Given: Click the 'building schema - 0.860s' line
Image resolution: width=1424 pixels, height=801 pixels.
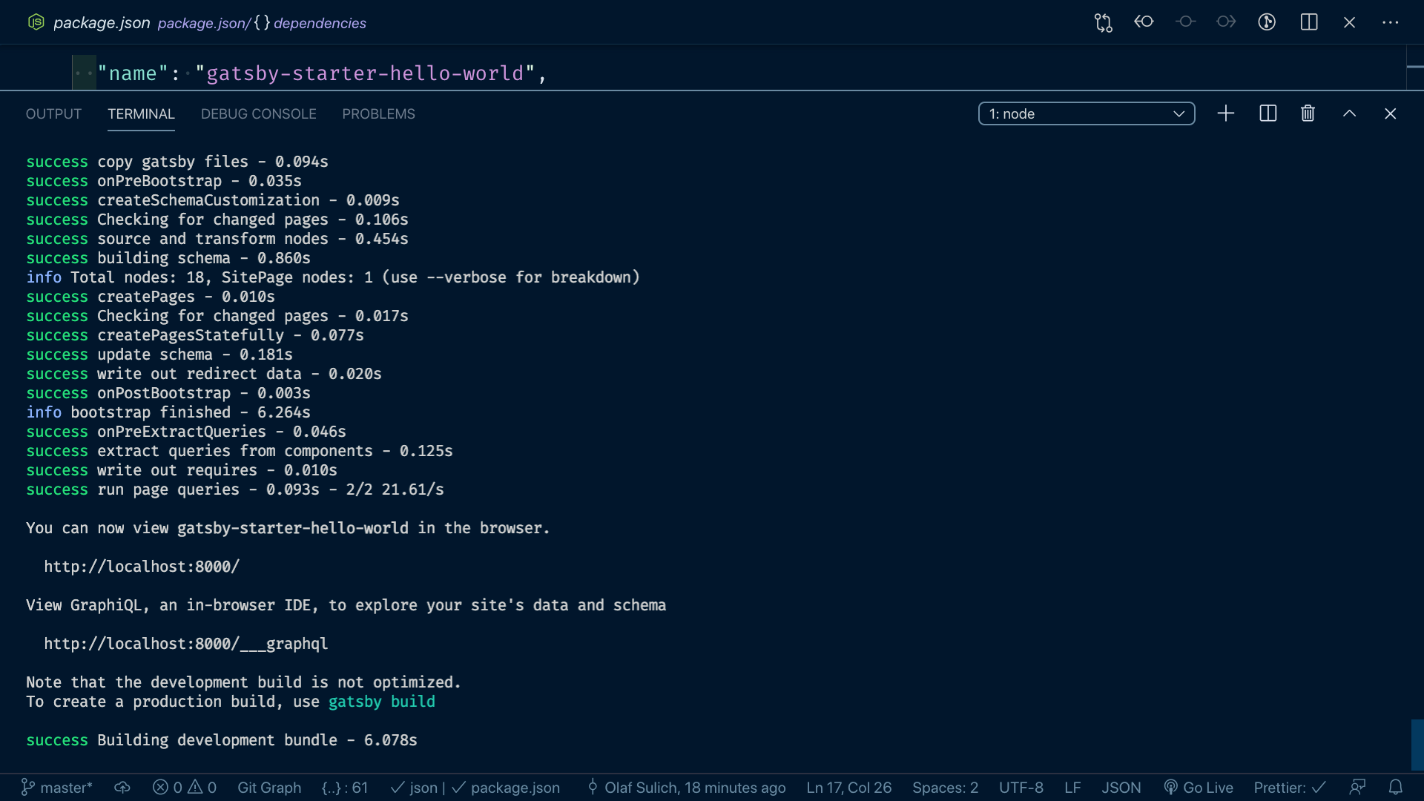Looking at the screenshot, I should [168, 258].
